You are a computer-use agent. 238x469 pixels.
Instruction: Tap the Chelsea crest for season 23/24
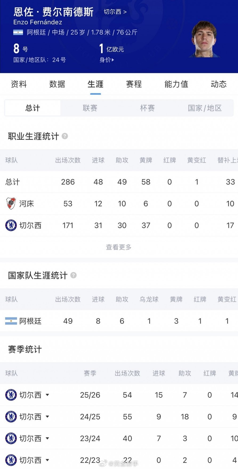click(x=11, y=438)
